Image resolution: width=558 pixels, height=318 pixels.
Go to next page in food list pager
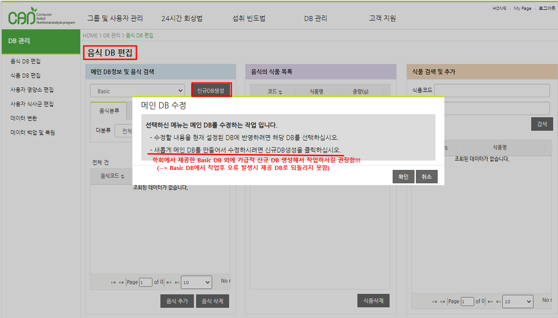pos(169,282)
